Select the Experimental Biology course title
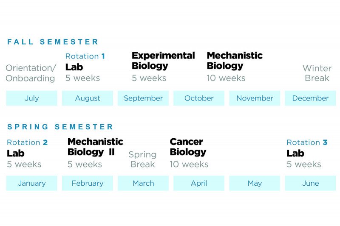This screenshot has width=340, height=226. click(x=163, y=61)
